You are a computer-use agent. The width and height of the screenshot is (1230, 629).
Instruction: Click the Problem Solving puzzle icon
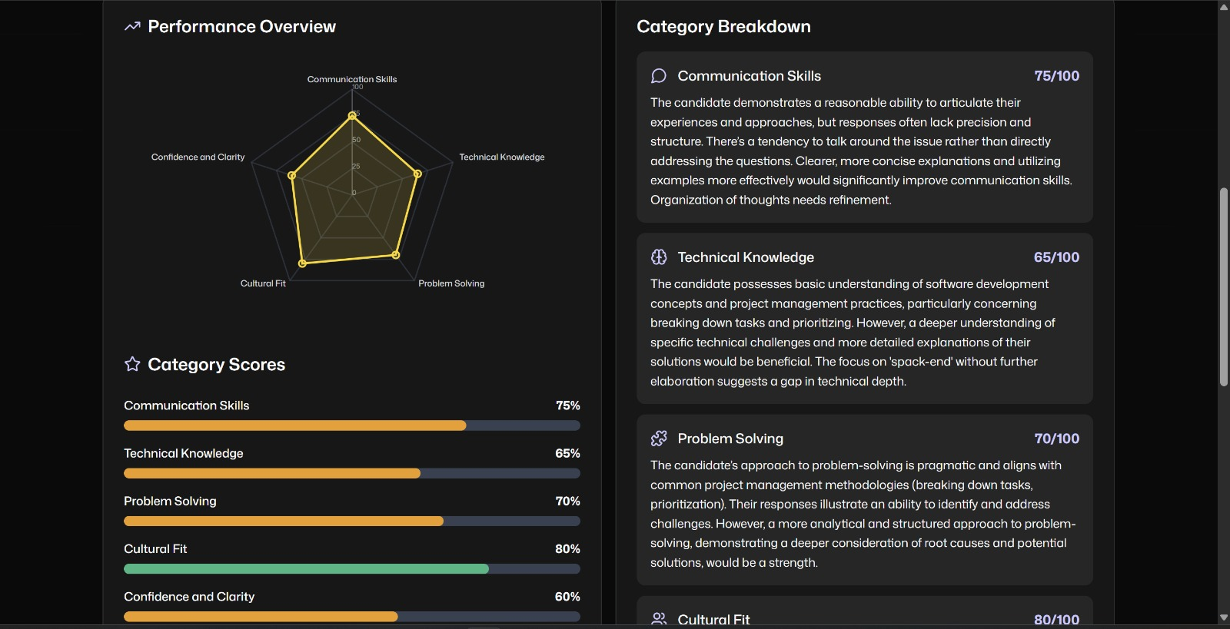pyautogui.click(x=659, y=439)
